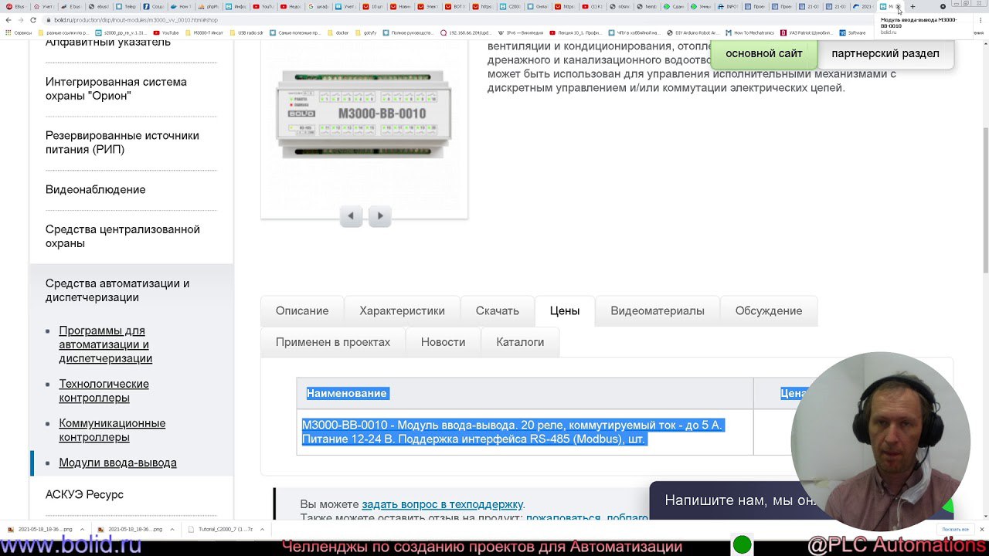
Task: Open АСКУЭ Ресурс category
Action: point(84,495)
